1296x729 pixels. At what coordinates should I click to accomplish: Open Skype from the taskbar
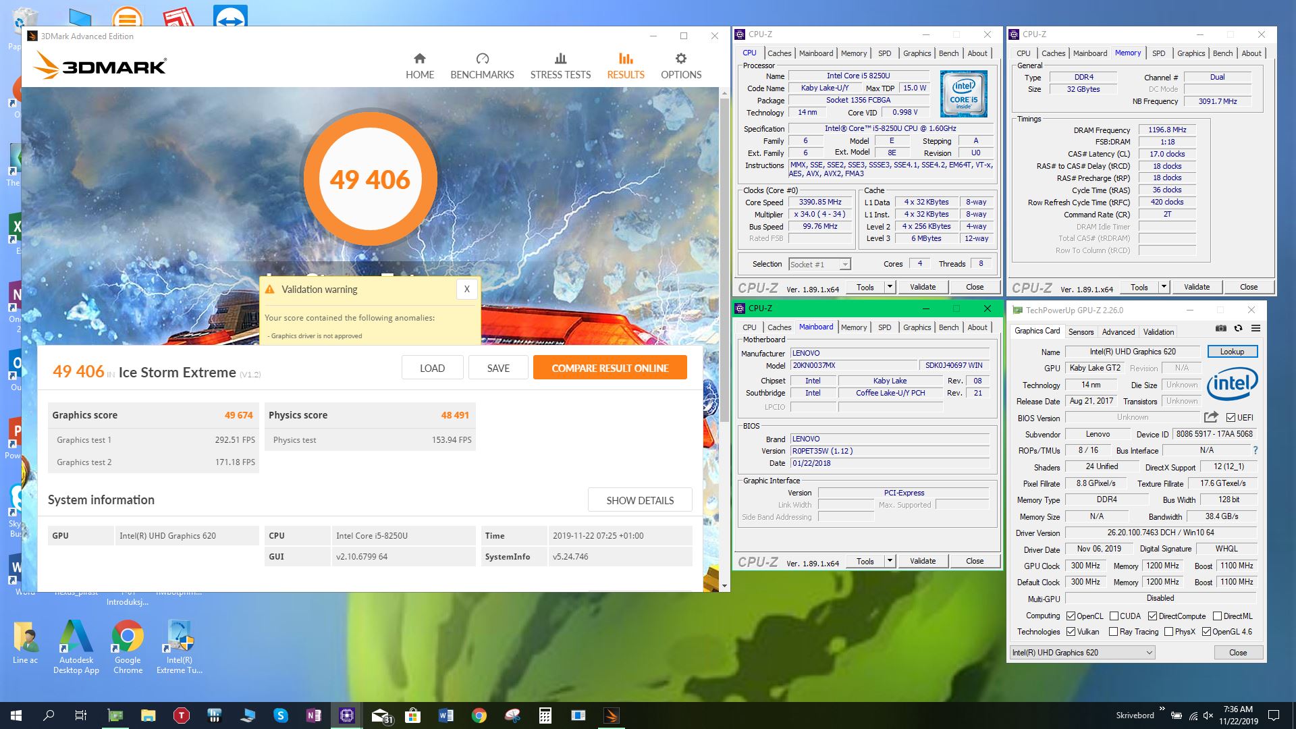[281, 715]
